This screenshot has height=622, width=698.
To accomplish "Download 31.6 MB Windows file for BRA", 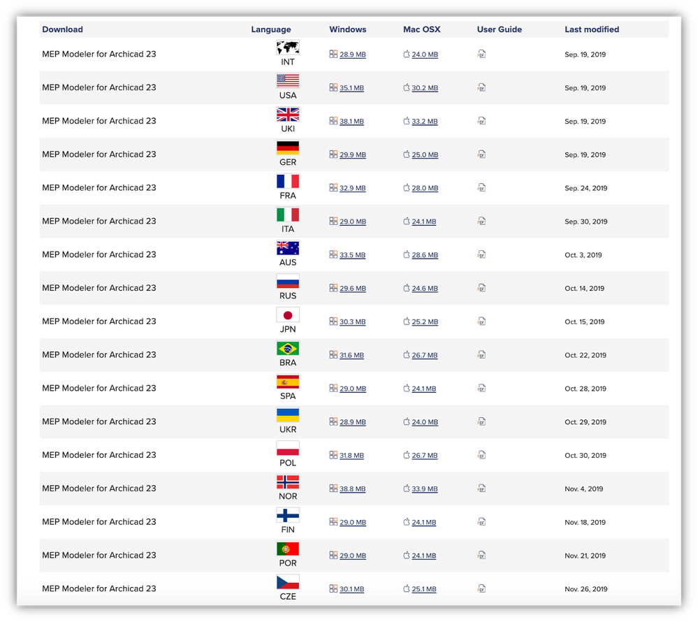I will (x=351, y=355).
